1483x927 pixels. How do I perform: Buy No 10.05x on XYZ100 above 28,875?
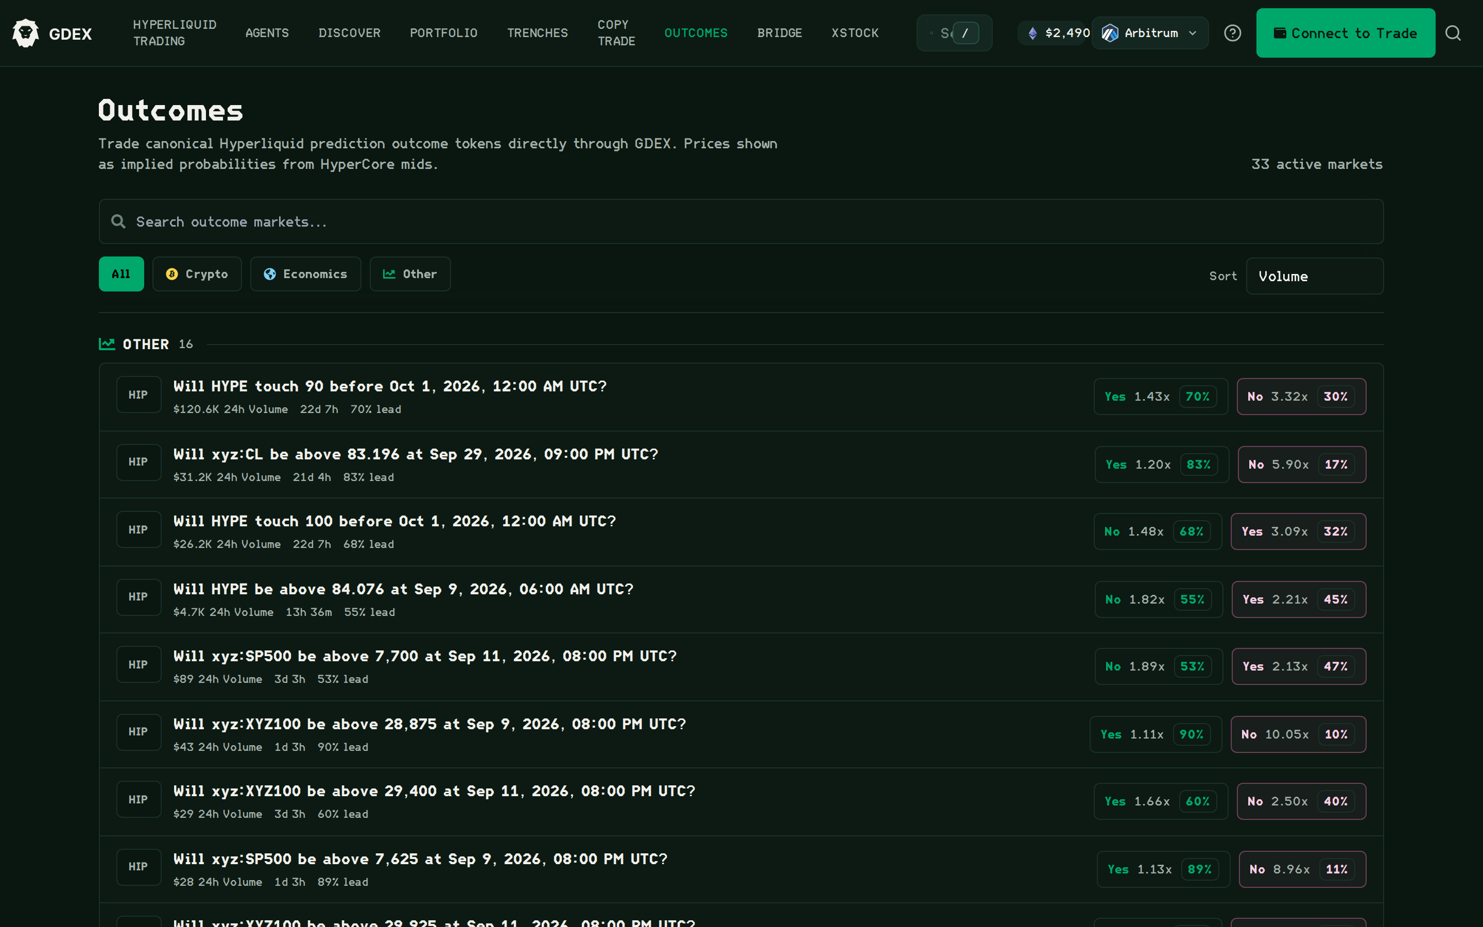point(1298,734)
